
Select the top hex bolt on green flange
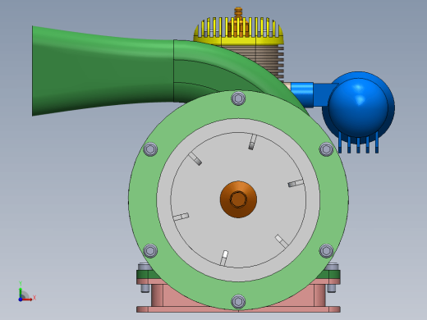pyautogui.click(x=238, y=98)
